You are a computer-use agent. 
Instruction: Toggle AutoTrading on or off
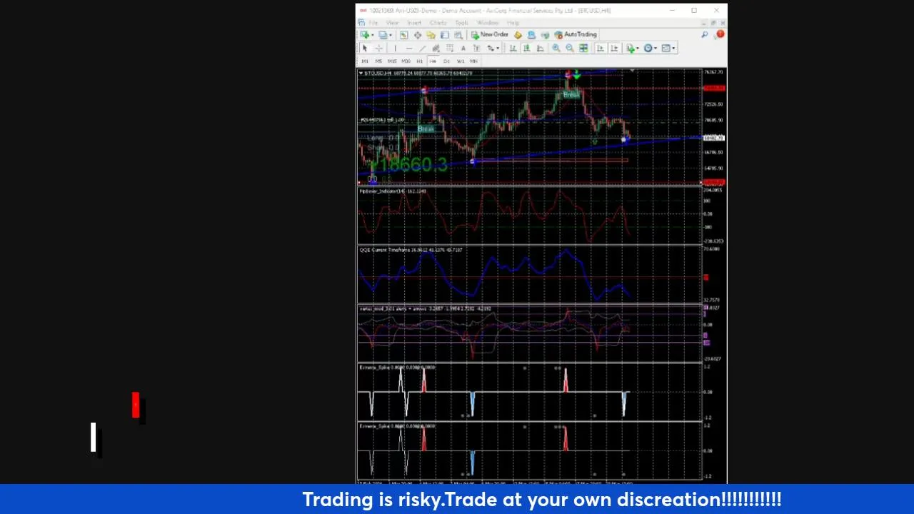[576, 34]
